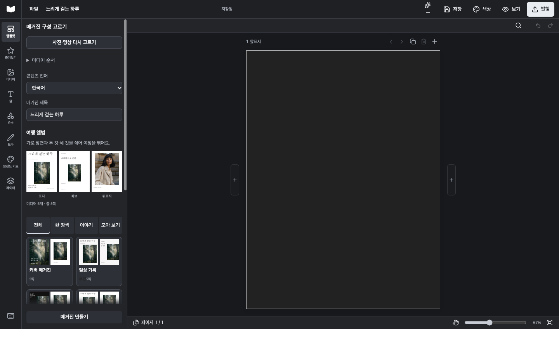Viewport: 559px width, 354px height.
Task: Go to the next page arrow
Action: pyautogui.click(x=402, y=41)
